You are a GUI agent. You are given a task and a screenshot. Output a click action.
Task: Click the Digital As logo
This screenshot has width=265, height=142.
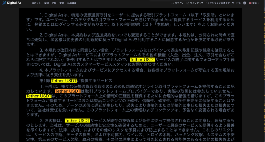12,3
